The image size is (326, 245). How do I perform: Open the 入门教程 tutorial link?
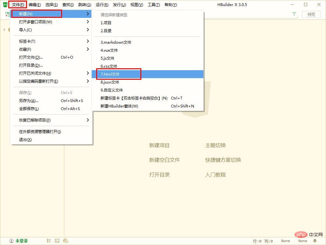(216, 174)
